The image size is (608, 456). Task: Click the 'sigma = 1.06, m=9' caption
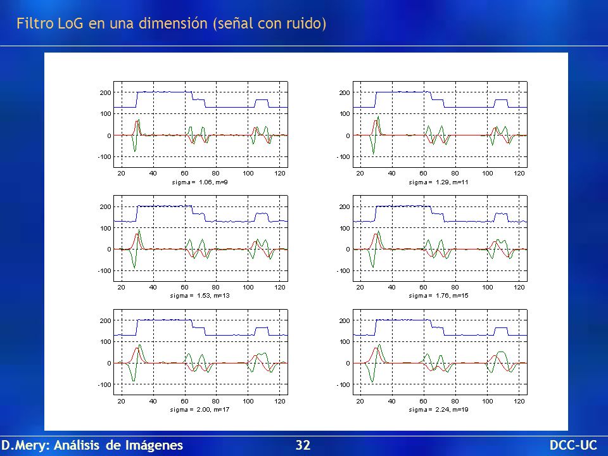tap(199, 182)
